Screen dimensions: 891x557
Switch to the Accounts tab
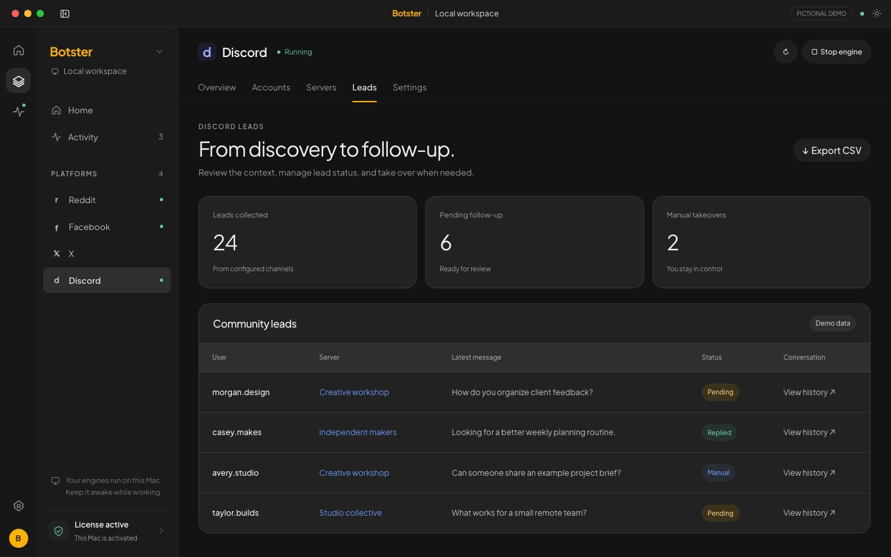pyautogui.click(x=271, y=87)
